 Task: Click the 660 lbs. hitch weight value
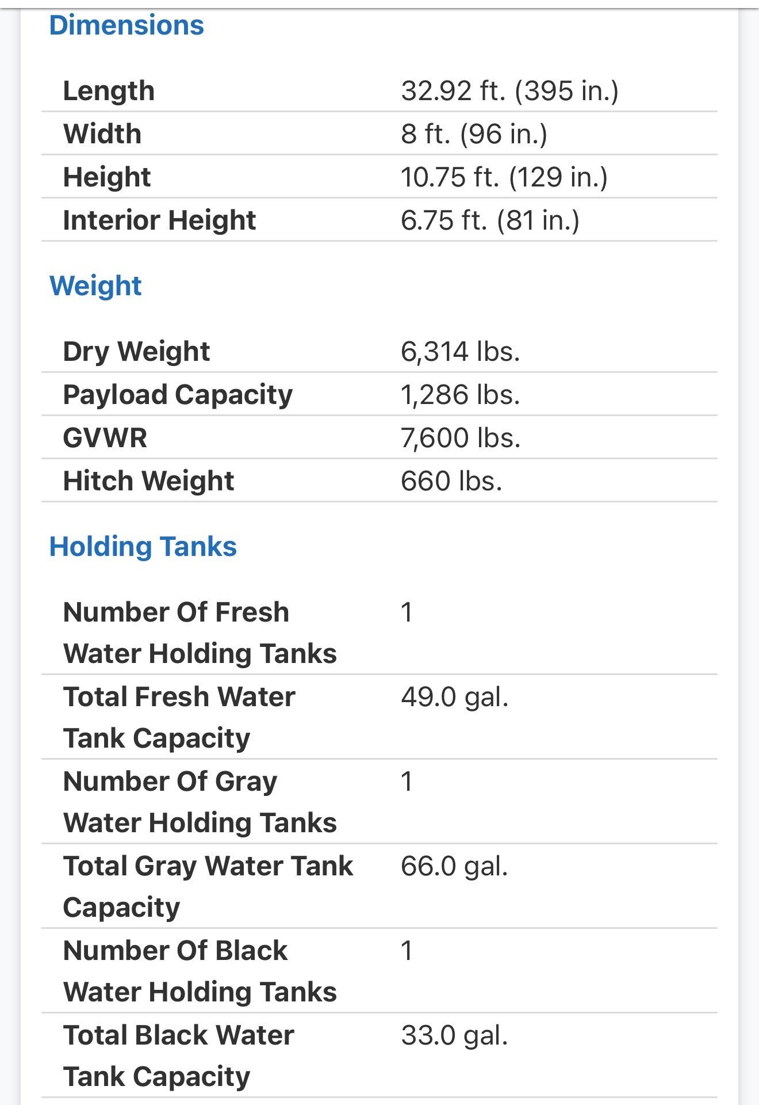click(451, 481)
